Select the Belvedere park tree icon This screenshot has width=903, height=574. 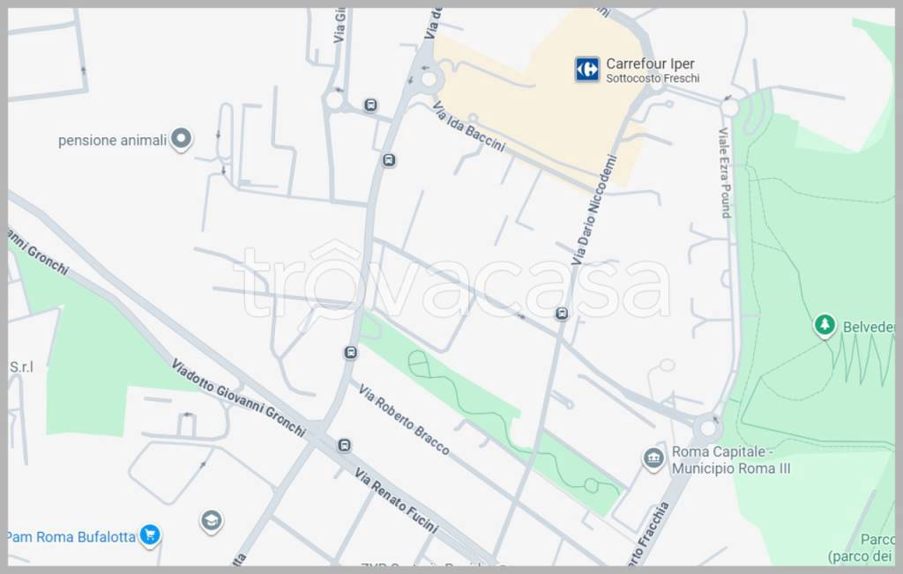pyautogui.click(x=825, y=326)
